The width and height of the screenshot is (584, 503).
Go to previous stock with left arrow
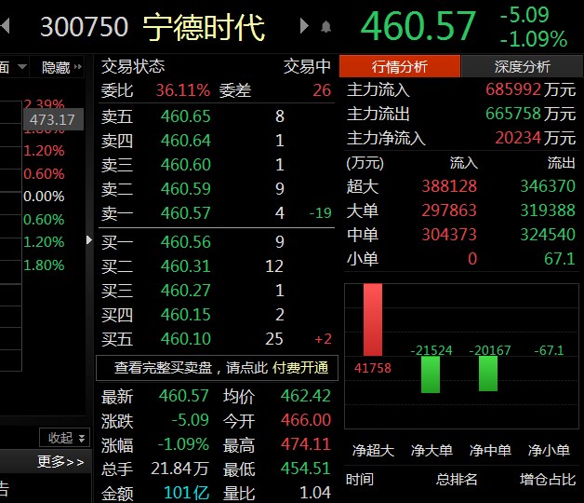click(6, 26)
